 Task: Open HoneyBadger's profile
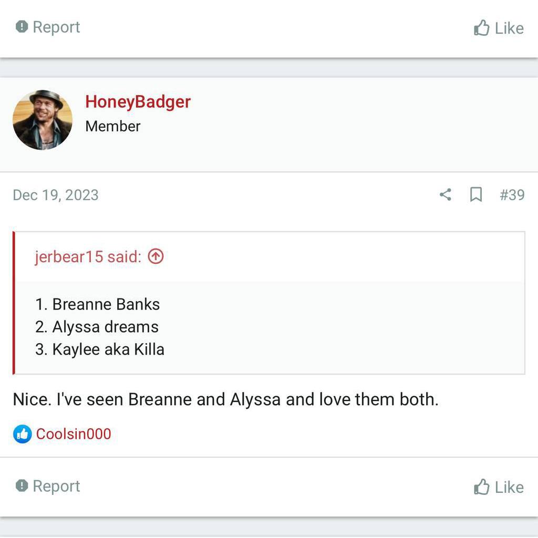[137, 102]
